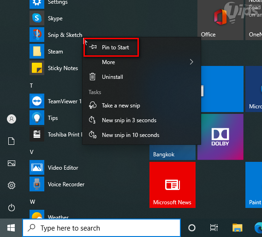Click the pin icon beside Pin to Start
Screen dimensions: 262x237
[x=93, y=47]
